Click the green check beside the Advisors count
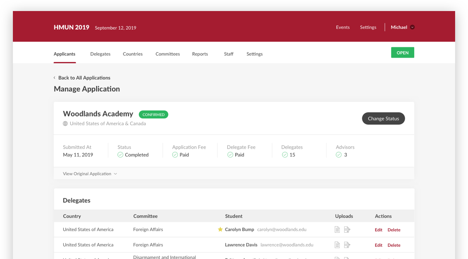The width and height of the screenshot is (468, 259). pyautogui.click(x=338, y=155)
